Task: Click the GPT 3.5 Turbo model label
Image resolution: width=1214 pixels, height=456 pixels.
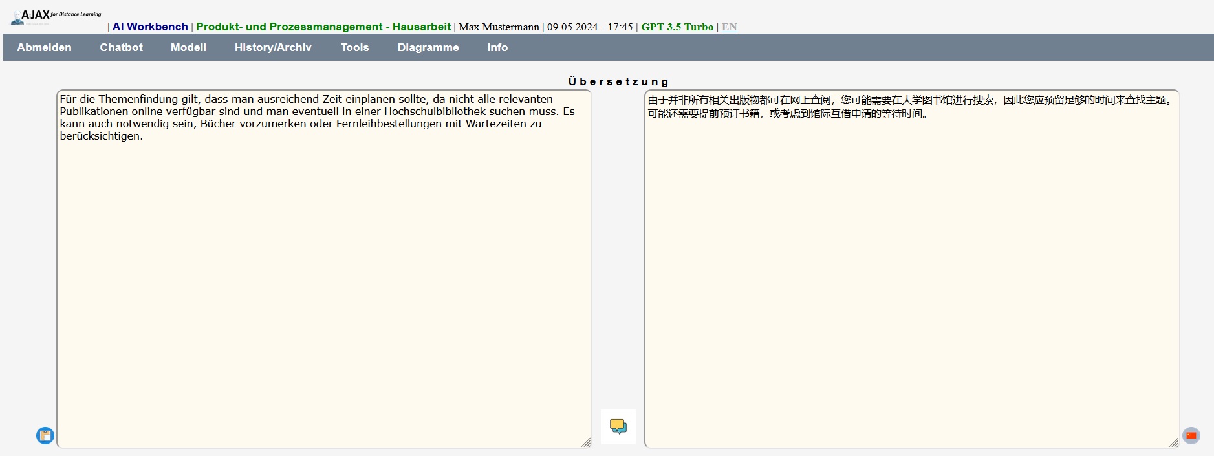Action: tap(677, 27)
